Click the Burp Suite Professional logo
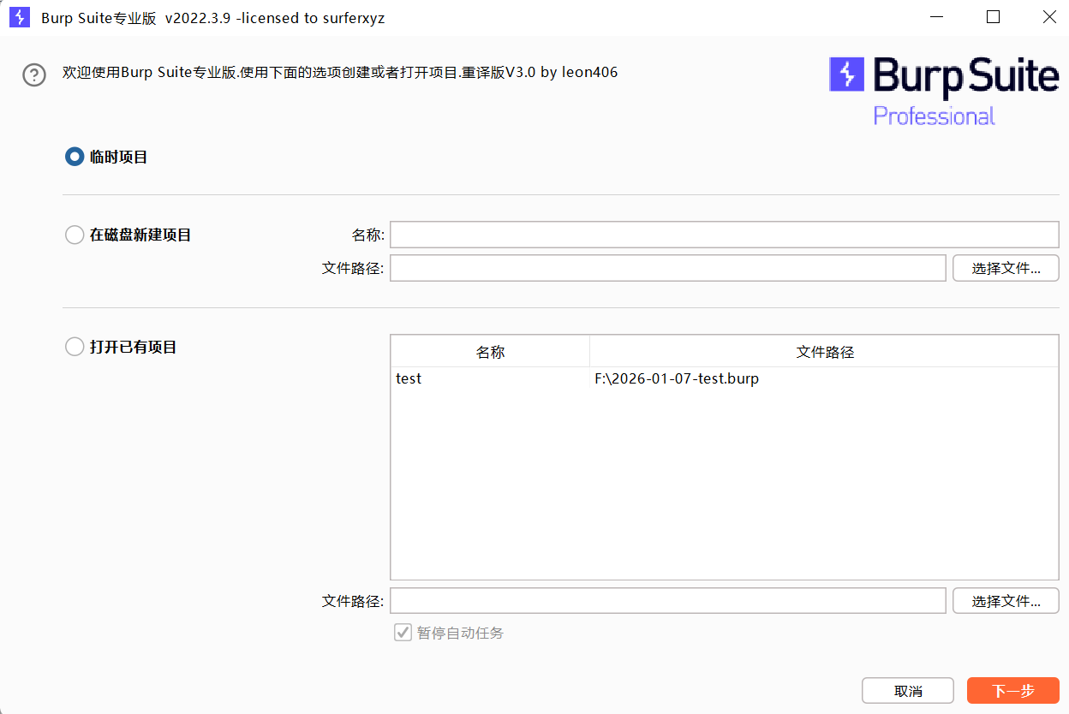 944,92
